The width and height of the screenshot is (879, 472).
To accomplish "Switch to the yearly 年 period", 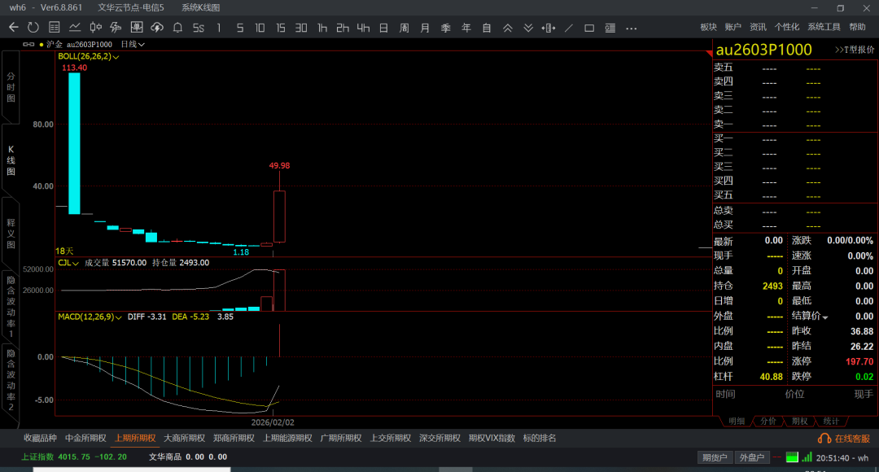I will pyautogui.click(x=466, y=28).
